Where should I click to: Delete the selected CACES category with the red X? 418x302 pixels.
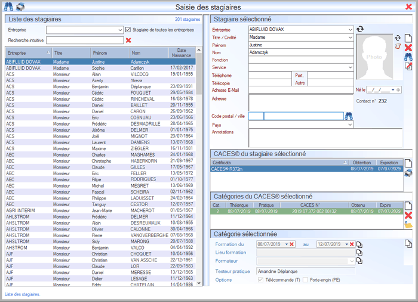pyautogui.click(x=408, y=216)
